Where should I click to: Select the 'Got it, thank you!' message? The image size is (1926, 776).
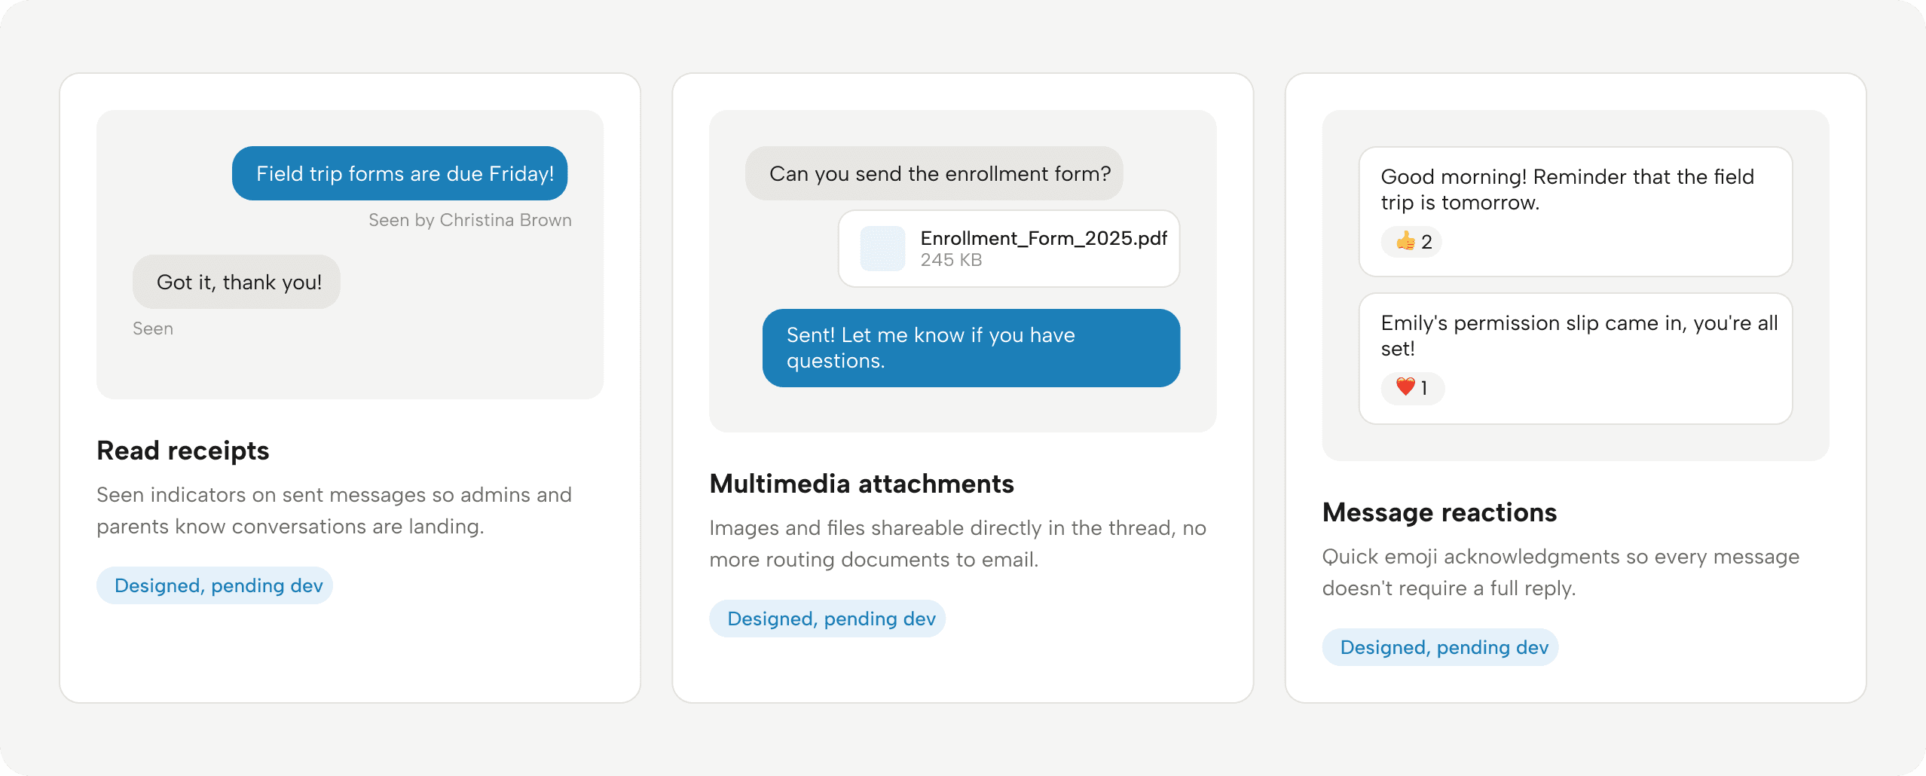237,282
